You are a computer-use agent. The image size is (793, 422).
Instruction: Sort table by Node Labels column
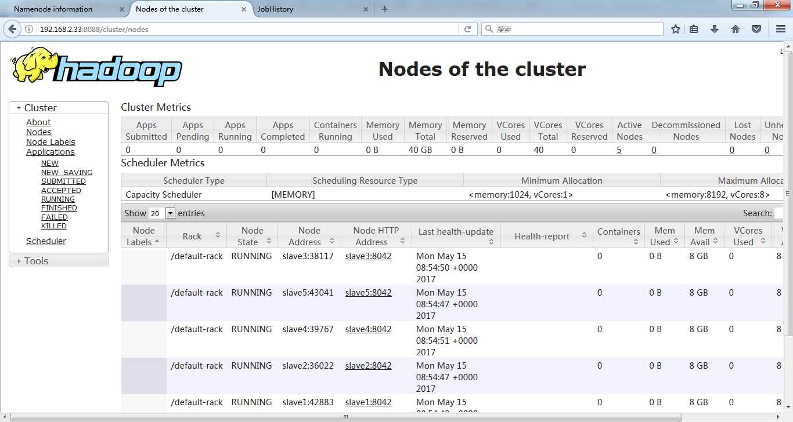[143, 236]
